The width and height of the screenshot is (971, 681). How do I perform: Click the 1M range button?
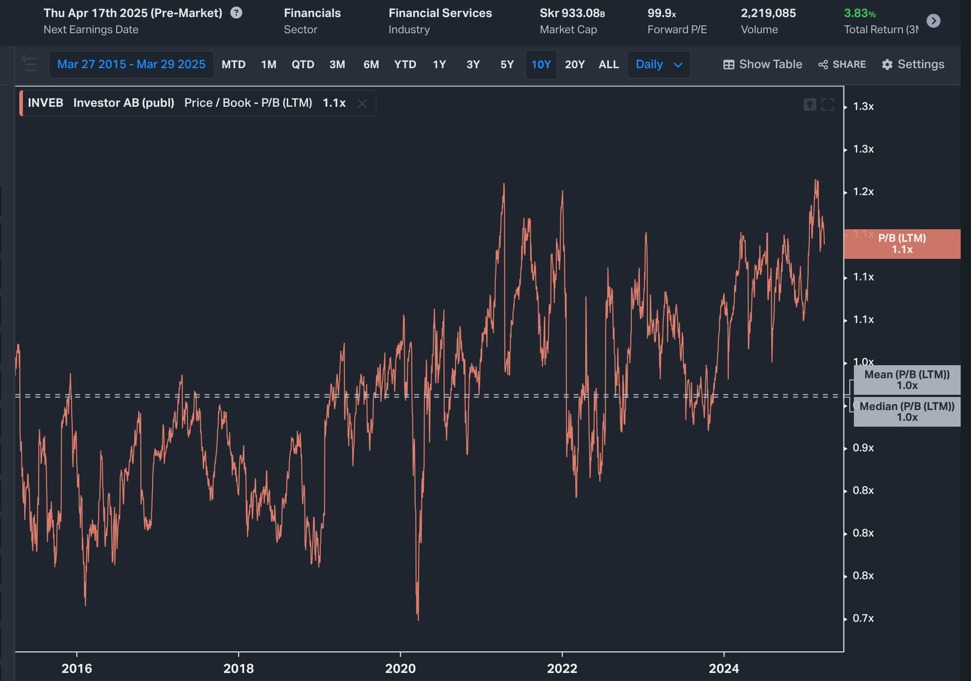tap(269, 64)
